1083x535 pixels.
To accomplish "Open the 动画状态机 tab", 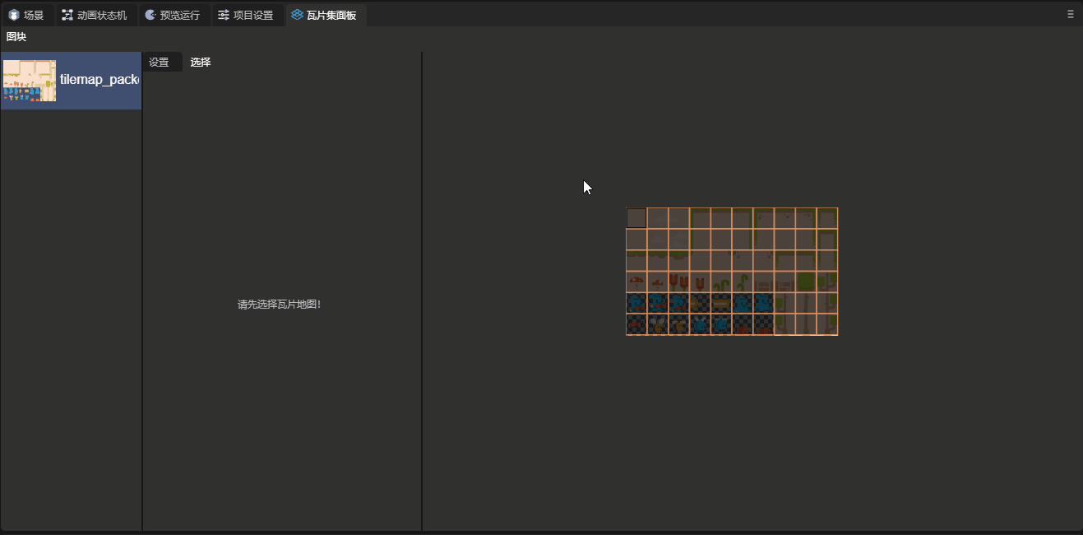I will (x=95, y=15).
